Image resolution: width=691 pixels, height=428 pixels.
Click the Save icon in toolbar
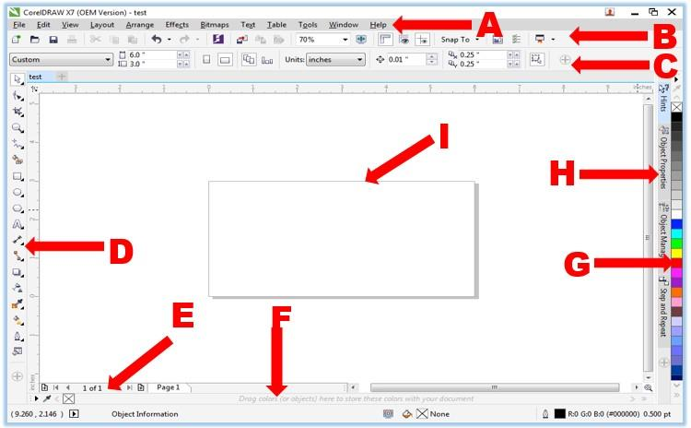tap(53, 41)
